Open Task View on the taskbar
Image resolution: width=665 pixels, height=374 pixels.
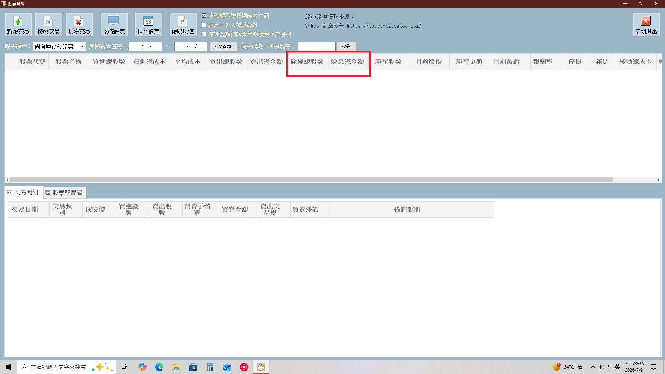[x=125, y=367]
